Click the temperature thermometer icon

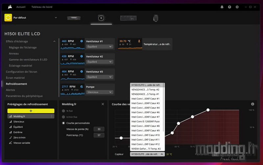139,41
